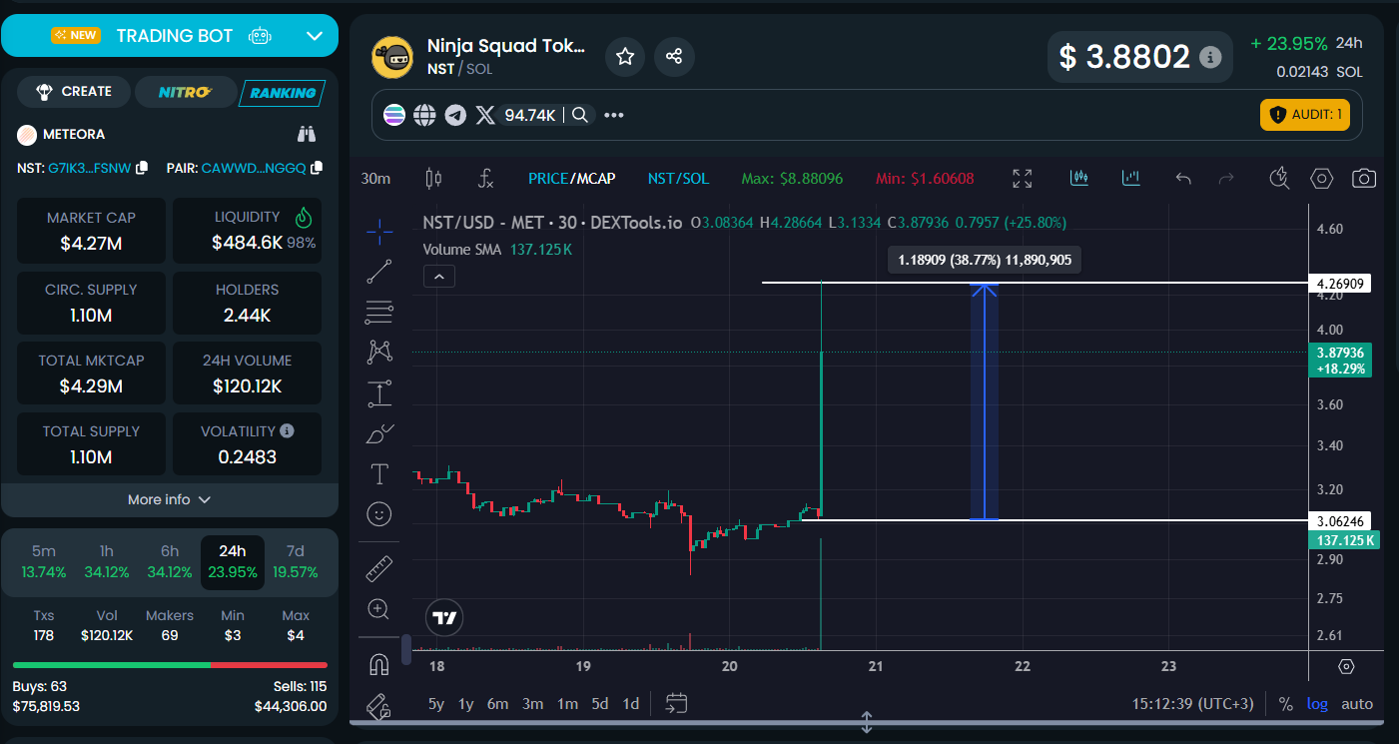
Task: Take a chart snapshot with camera icon
Action: click(x=1363, y=179)
